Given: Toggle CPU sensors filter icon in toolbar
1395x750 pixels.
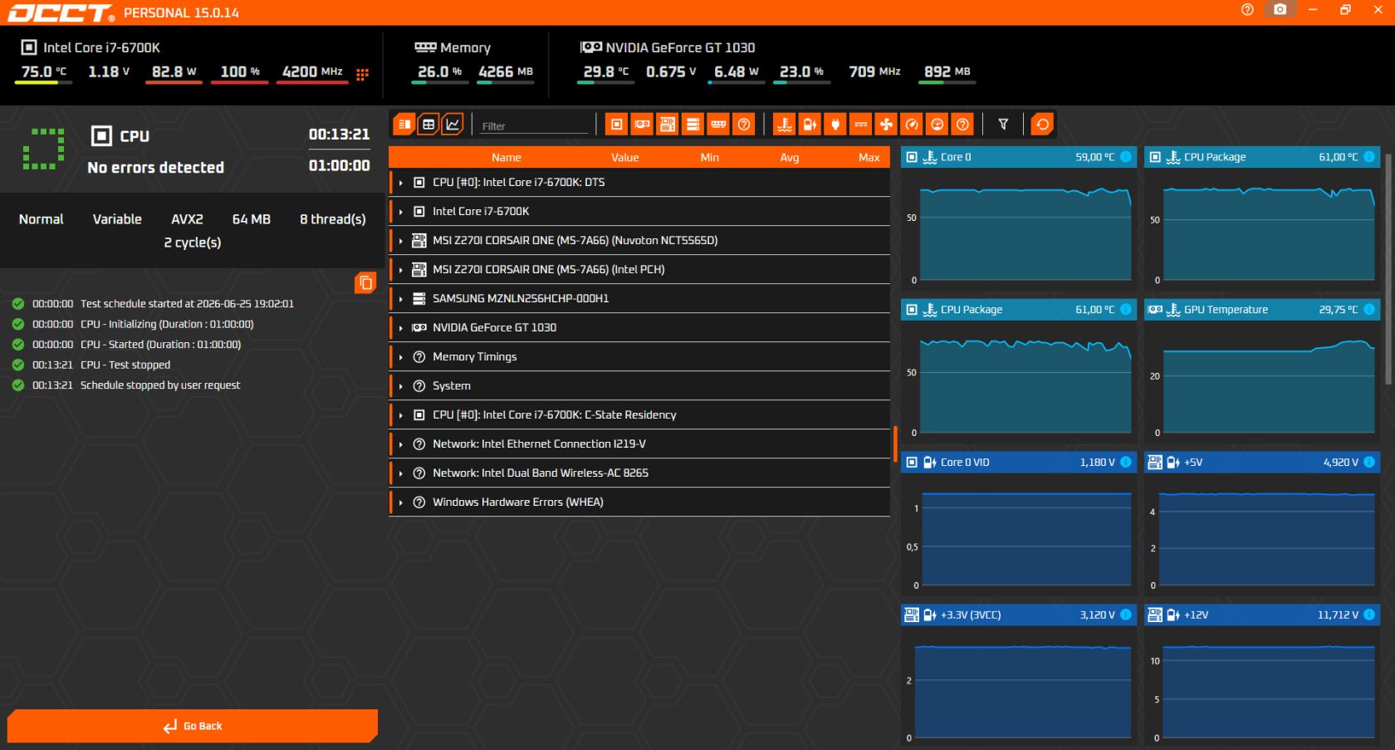Looking at the screenshot, I should pos(617,125).
